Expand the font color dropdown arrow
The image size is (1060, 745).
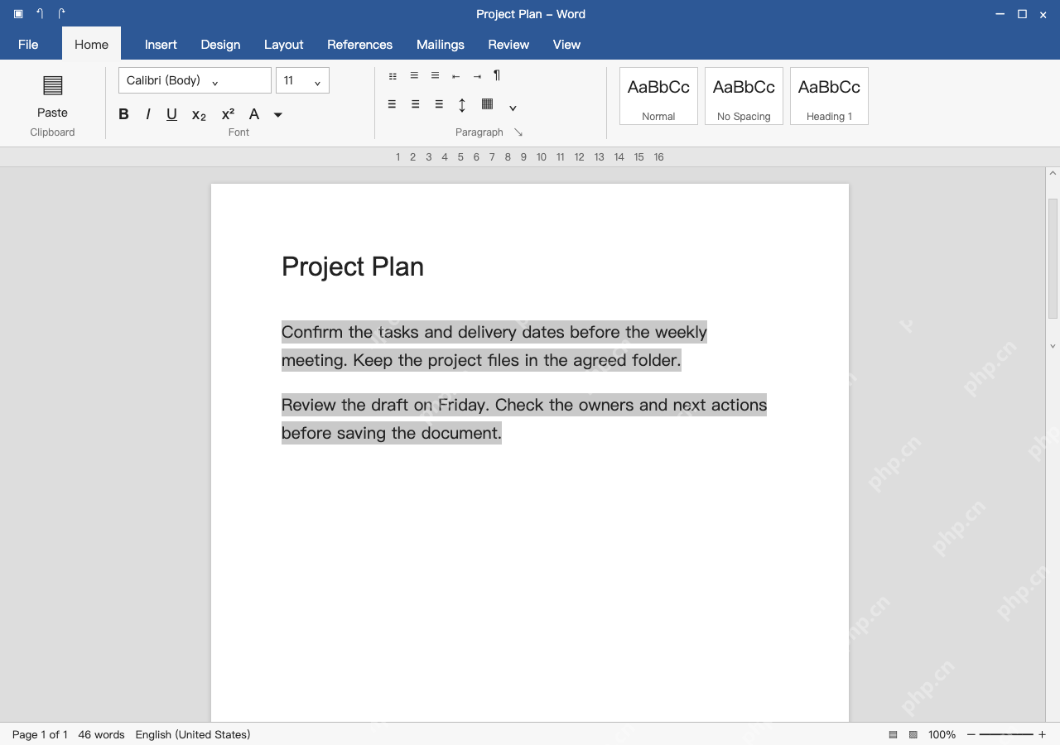tap(278, 115)
